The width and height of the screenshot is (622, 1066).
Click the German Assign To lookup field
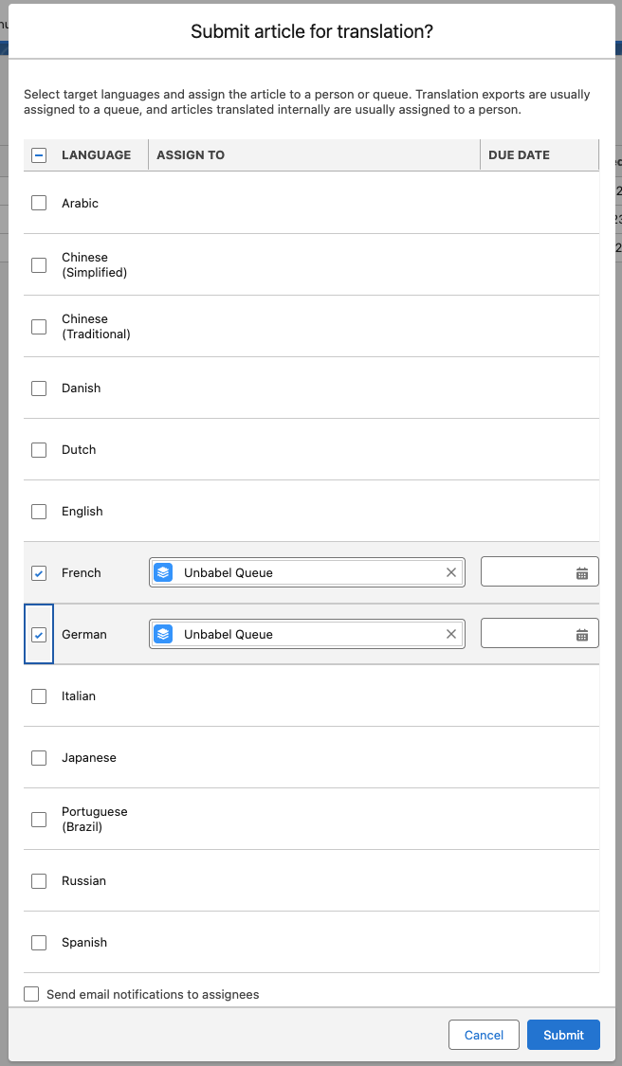click(x=307, y=634)
